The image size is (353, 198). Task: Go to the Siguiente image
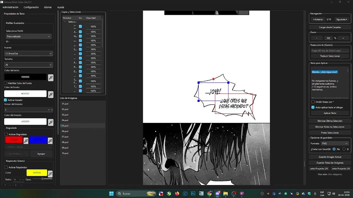pyautogui.click(x=342, y=20)
